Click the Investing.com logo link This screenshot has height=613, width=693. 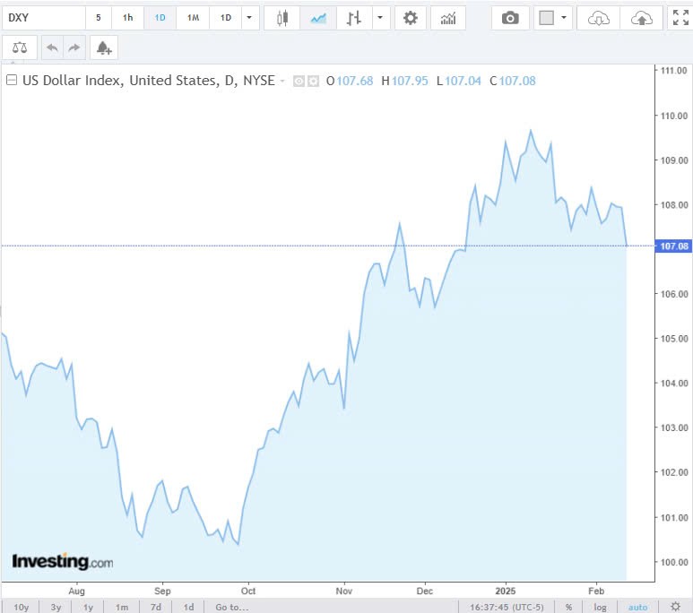[63, 561]
